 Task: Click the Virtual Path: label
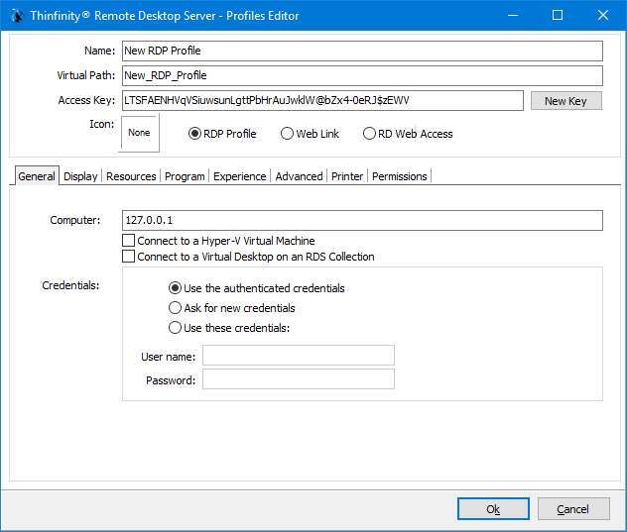coord(86,75)
